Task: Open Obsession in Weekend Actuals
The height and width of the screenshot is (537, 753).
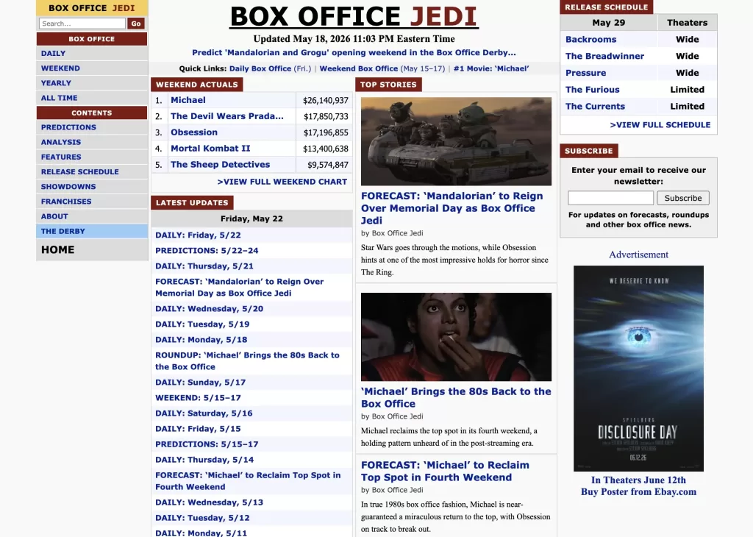Action: click(194, 132)
